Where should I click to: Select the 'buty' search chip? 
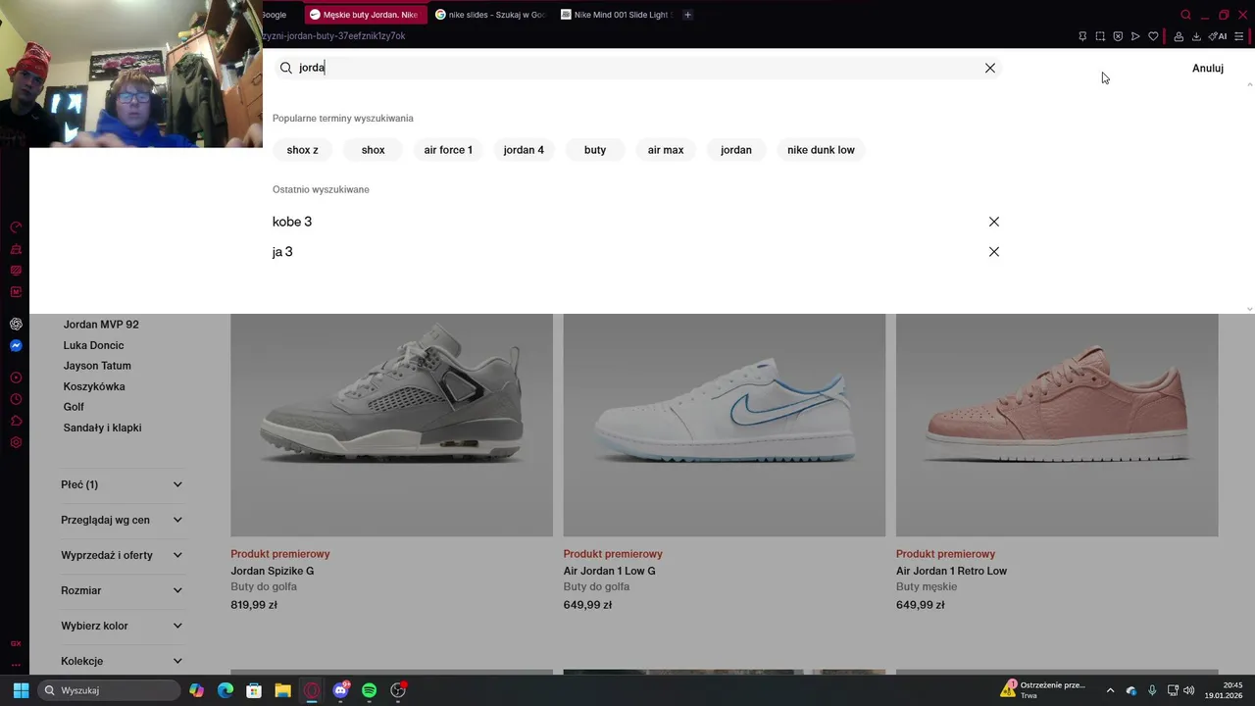595,150
